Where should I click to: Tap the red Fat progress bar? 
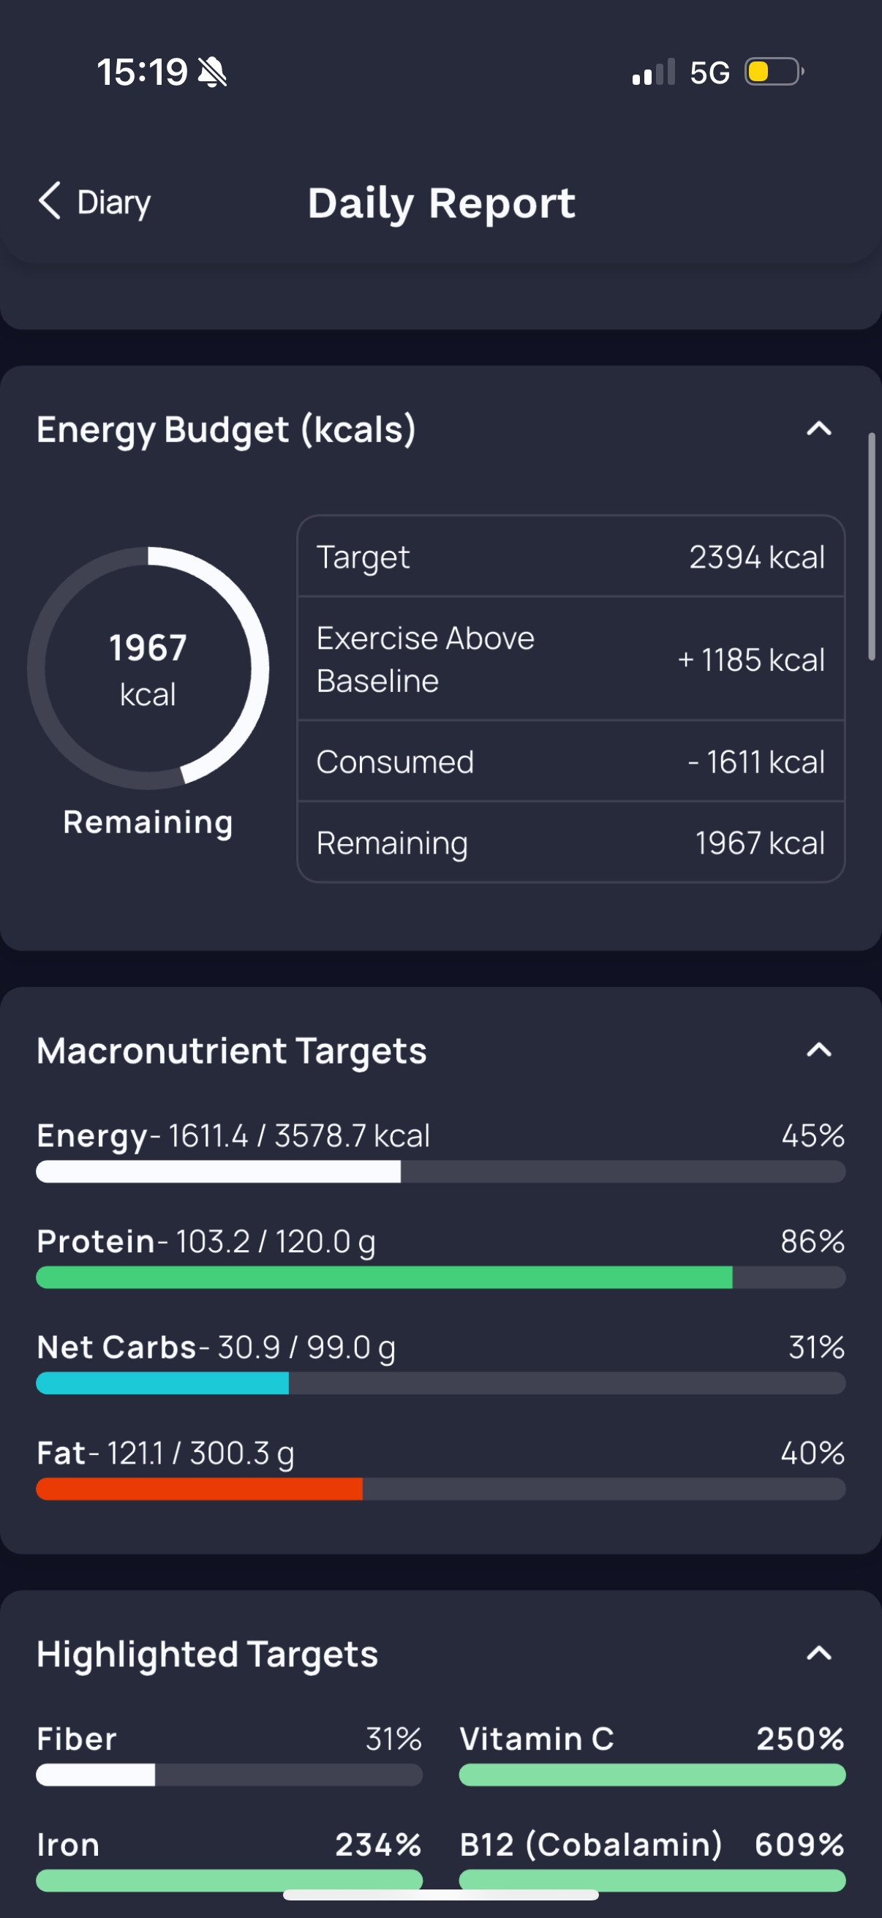pyautogui.click(x=440, y=1489)
